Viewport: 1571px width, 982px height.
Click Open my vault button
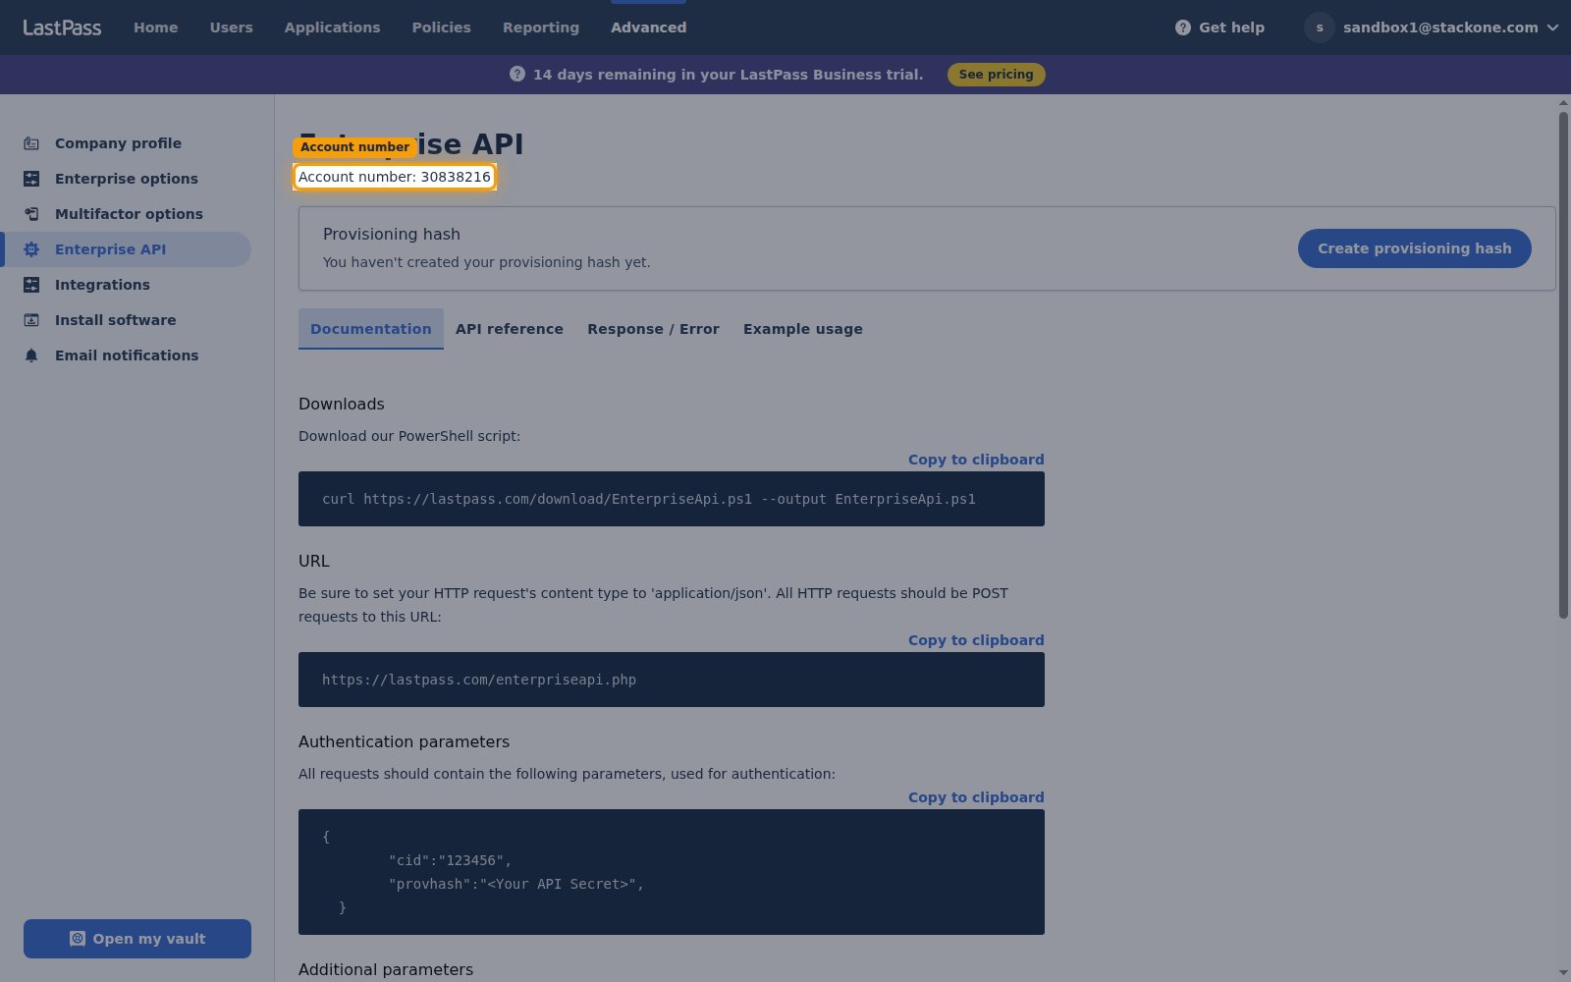pos(137,939)
